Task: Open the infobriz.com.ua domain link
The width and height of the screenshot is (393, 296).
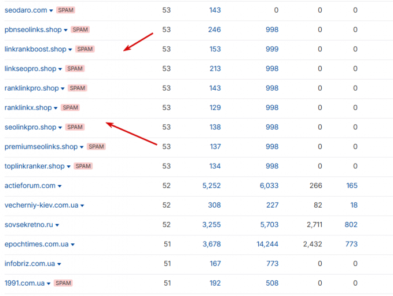Action: coord(30,264)
